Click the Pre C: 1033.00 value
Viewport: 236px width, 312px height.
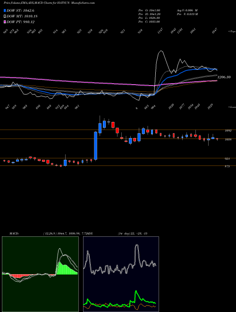(x=149, y=22)
